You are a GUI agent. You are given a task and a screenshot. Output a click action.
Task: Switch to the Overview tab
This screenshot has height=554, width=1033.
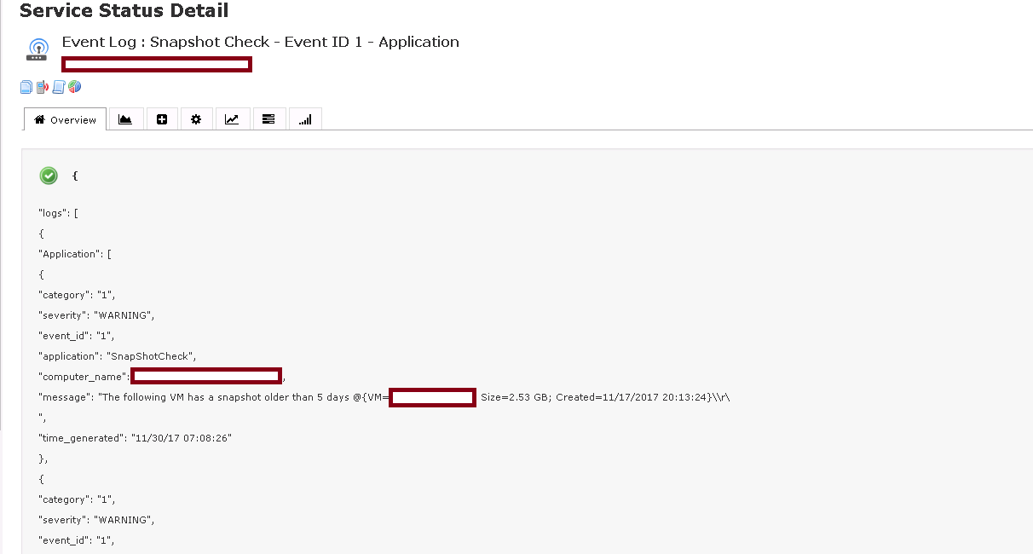tap(65, 119)
